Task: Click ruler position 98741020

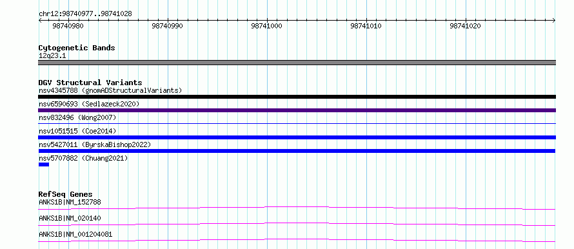Action: (465, 26)
